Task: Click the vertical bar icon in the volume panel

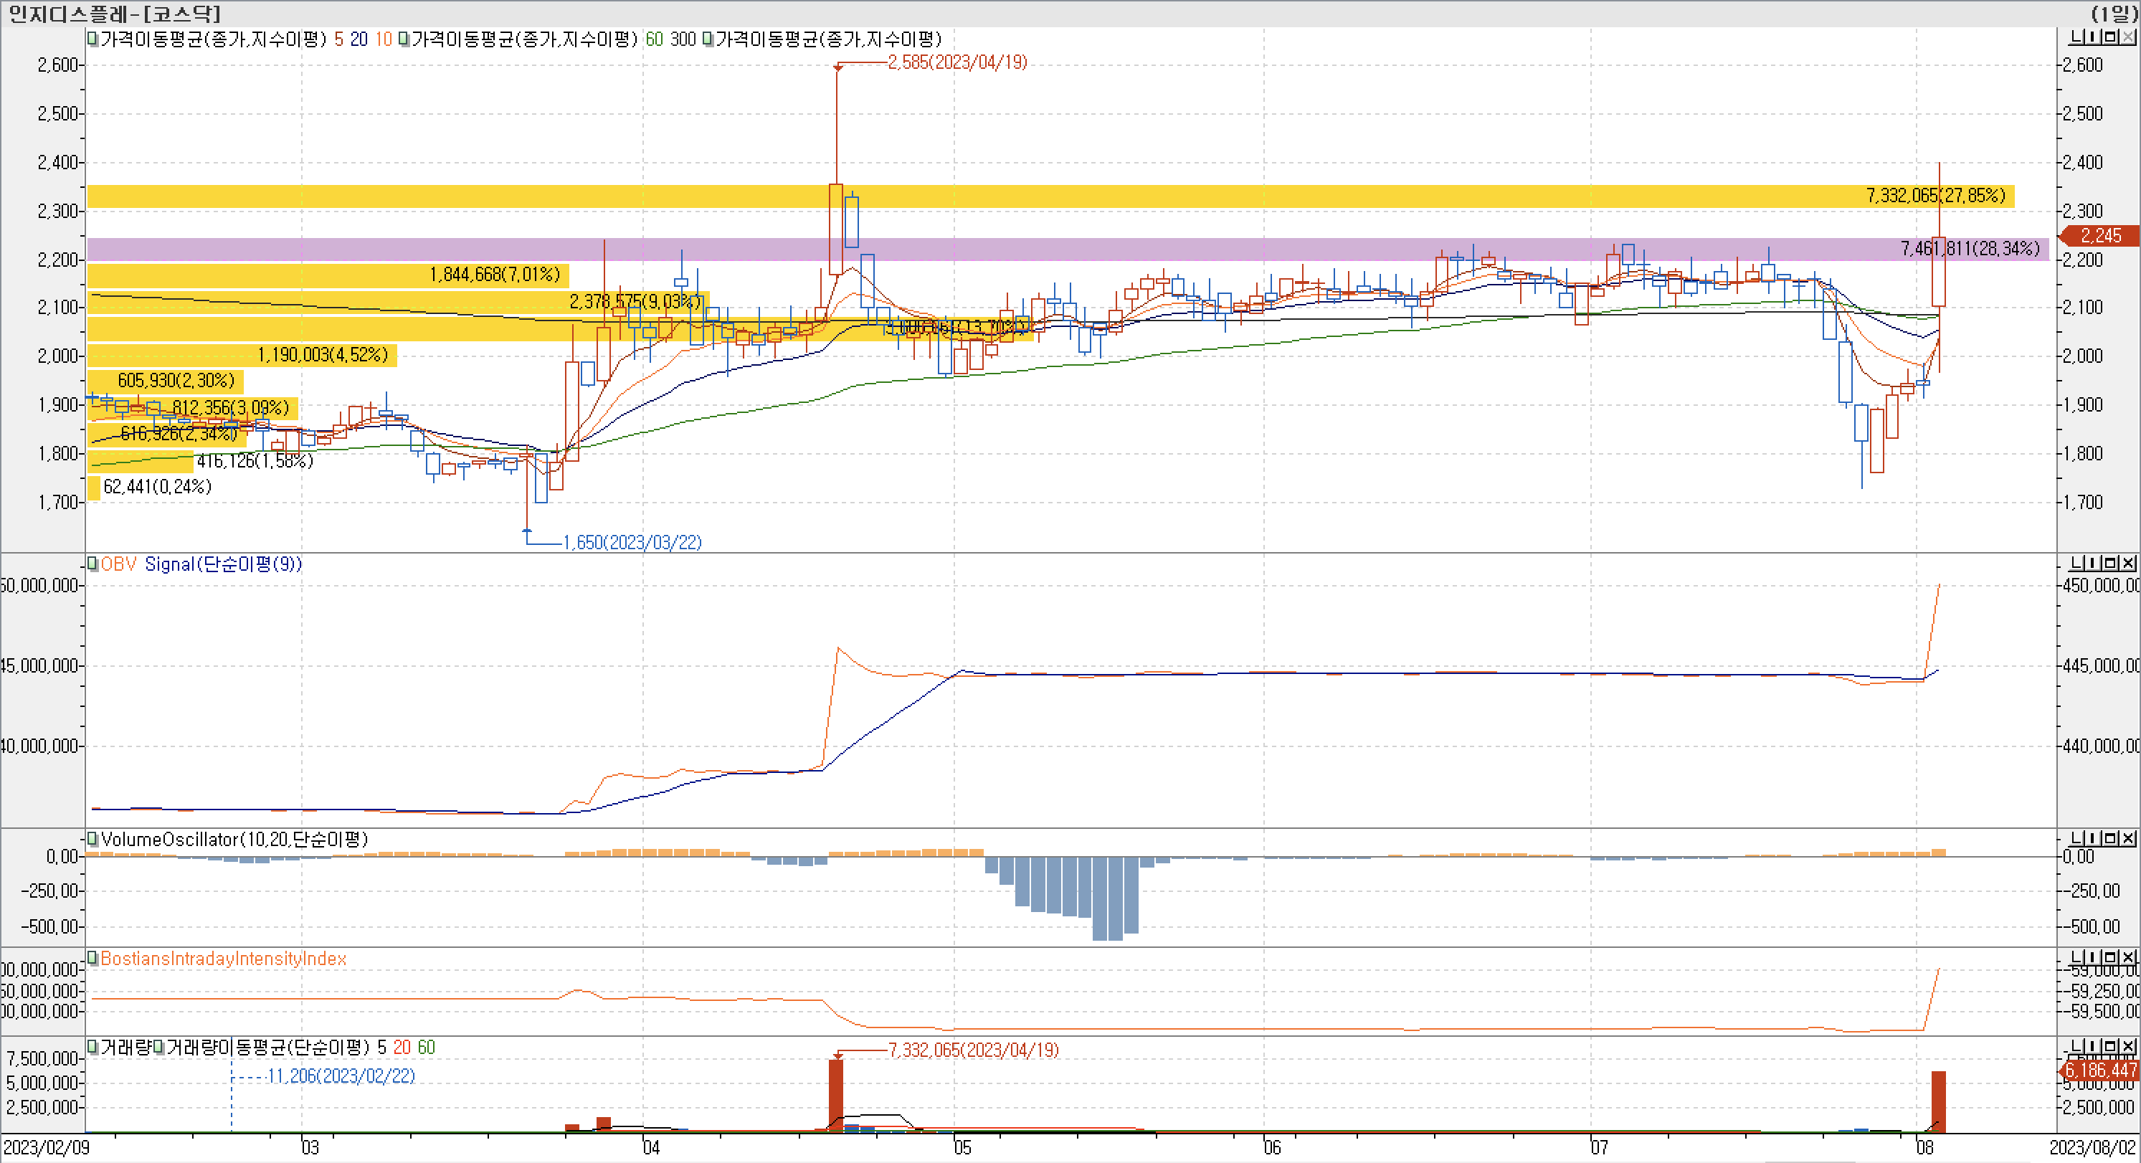Action: [x=2094, y=1047]
